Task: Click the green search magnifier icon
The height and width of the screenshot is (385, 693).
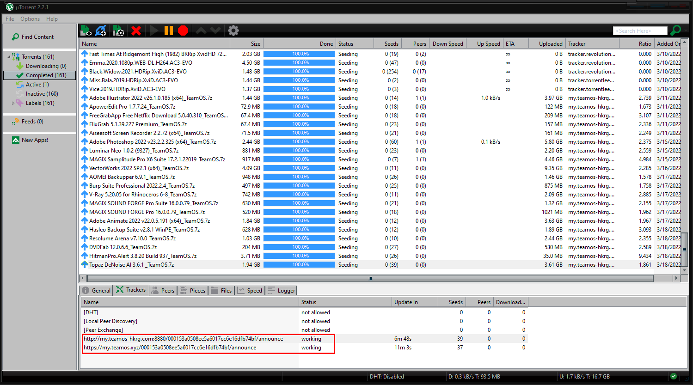Action: click(676, 31)
